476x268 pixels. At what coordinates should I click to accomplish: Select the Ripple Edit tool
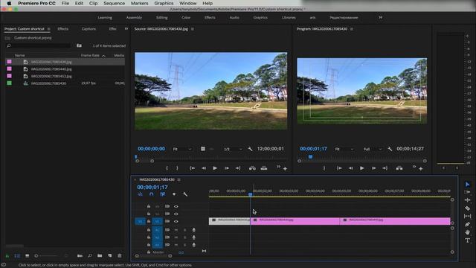point(468,200)
